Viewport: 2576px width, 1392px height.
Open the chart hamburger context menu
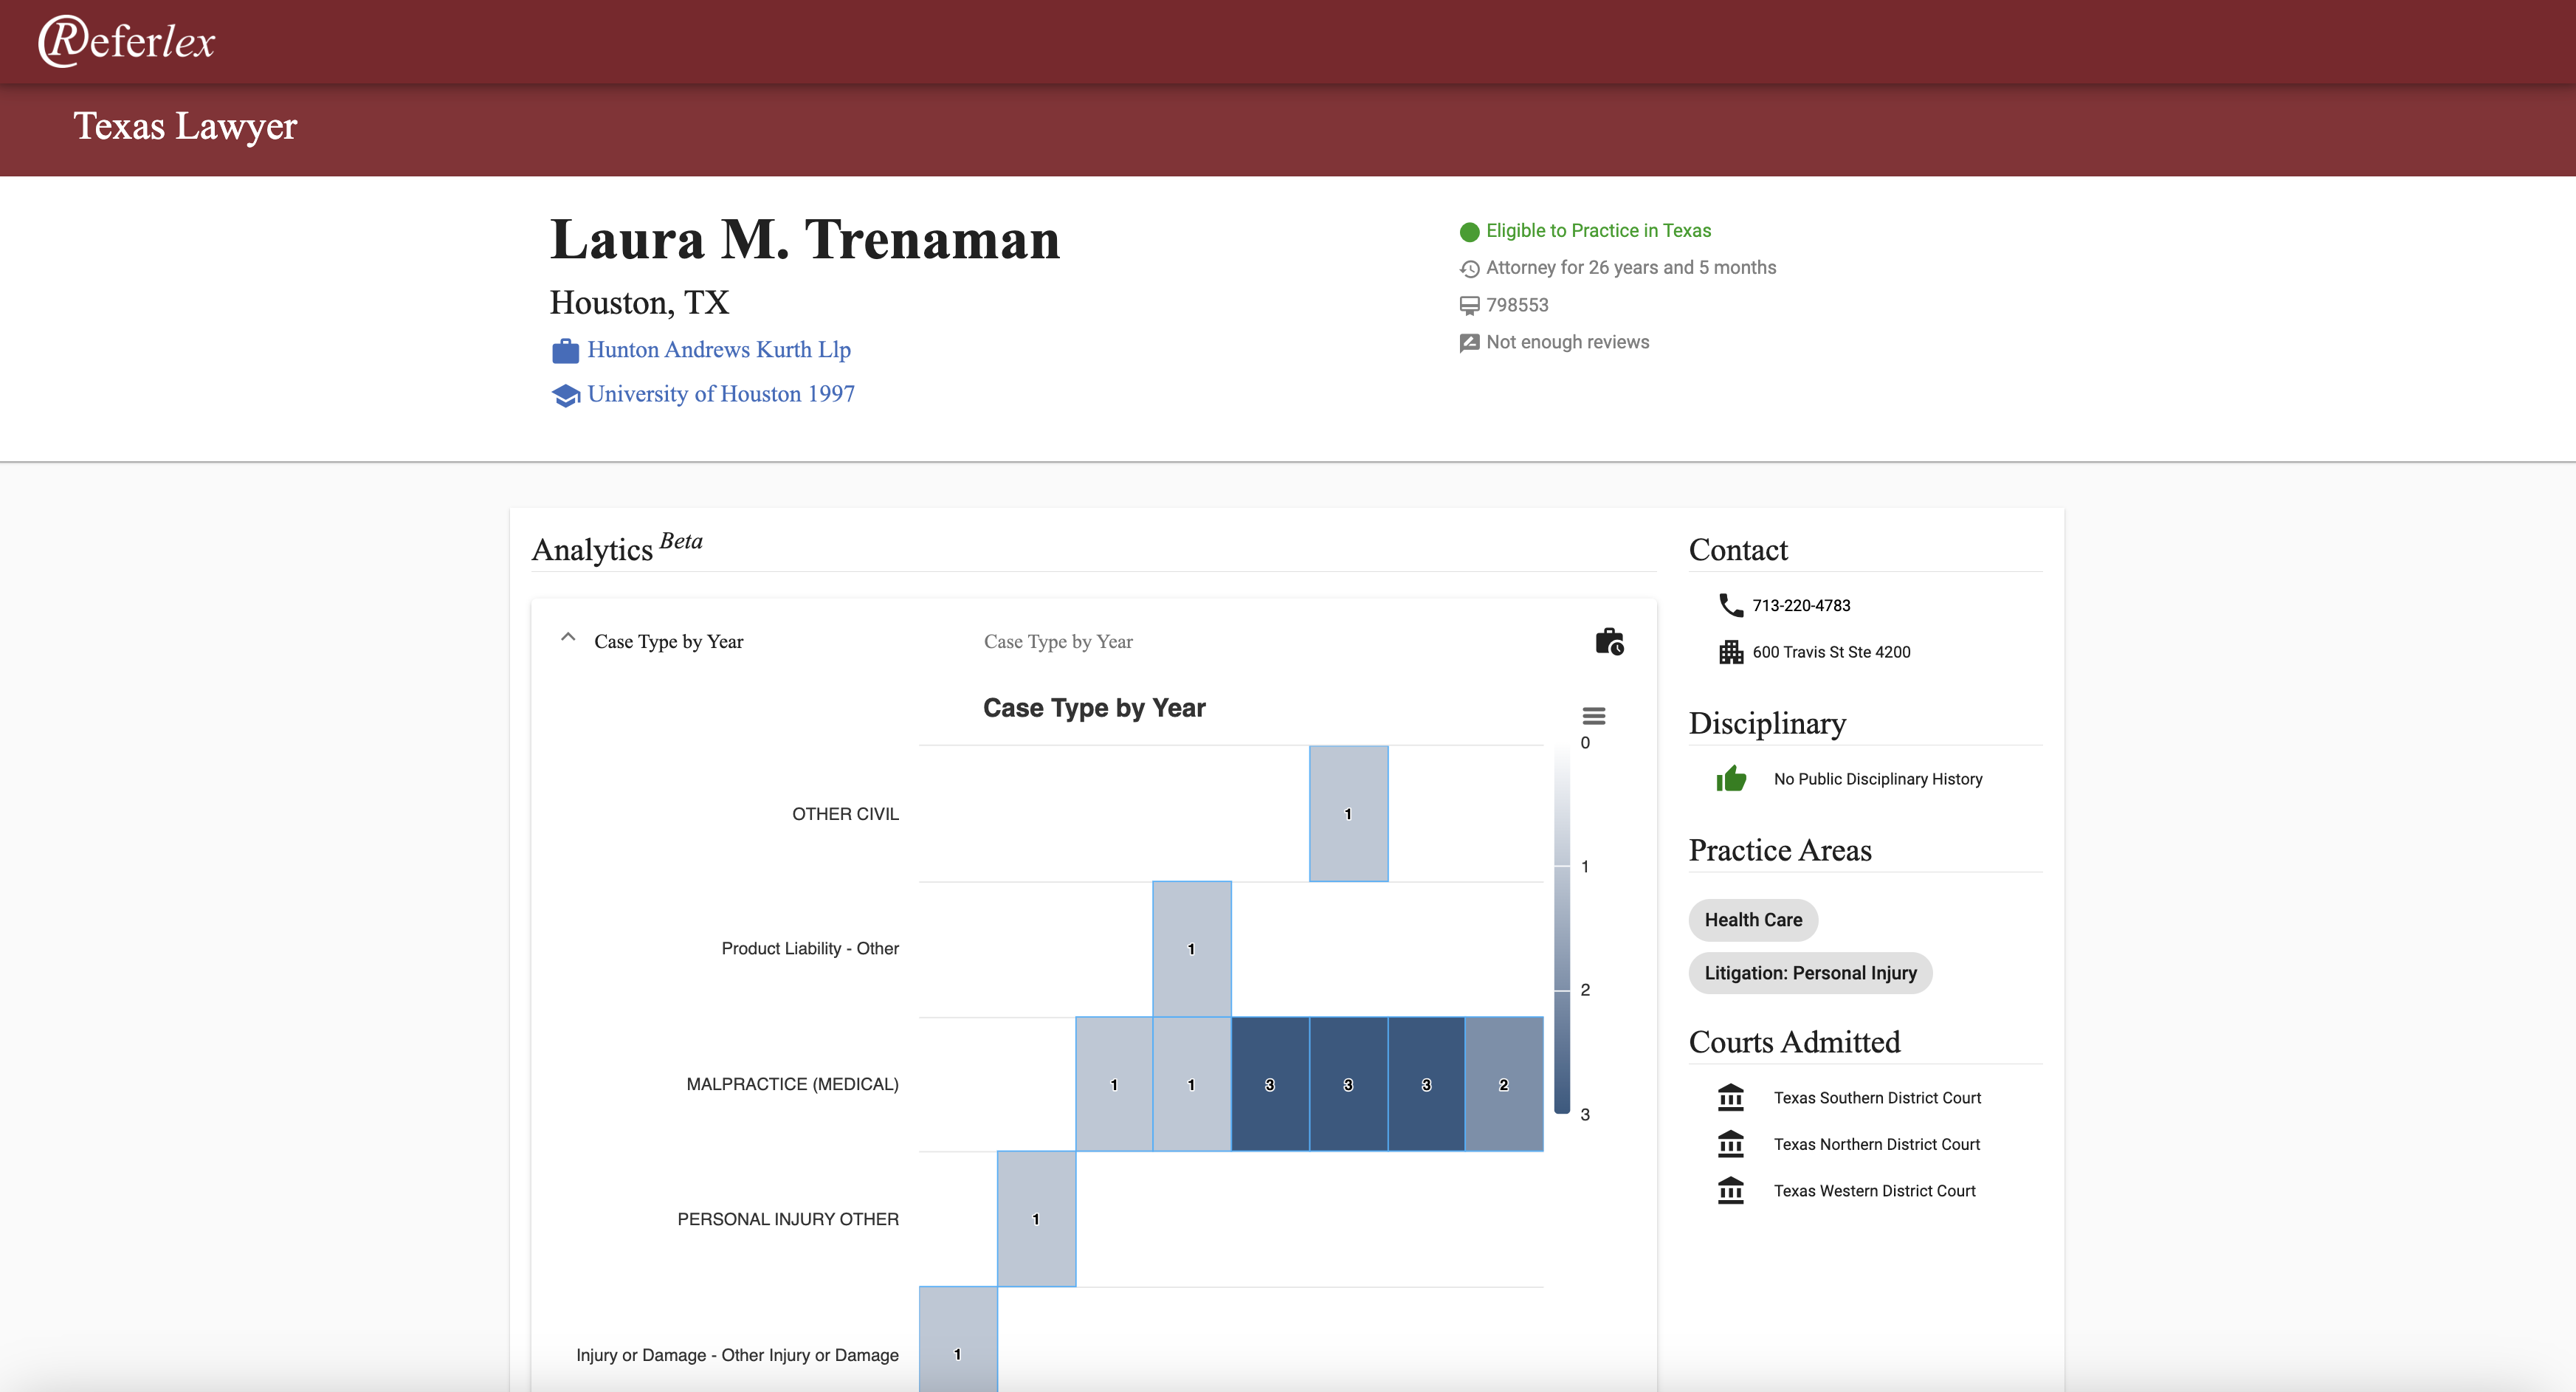[x=1594, y=716]
